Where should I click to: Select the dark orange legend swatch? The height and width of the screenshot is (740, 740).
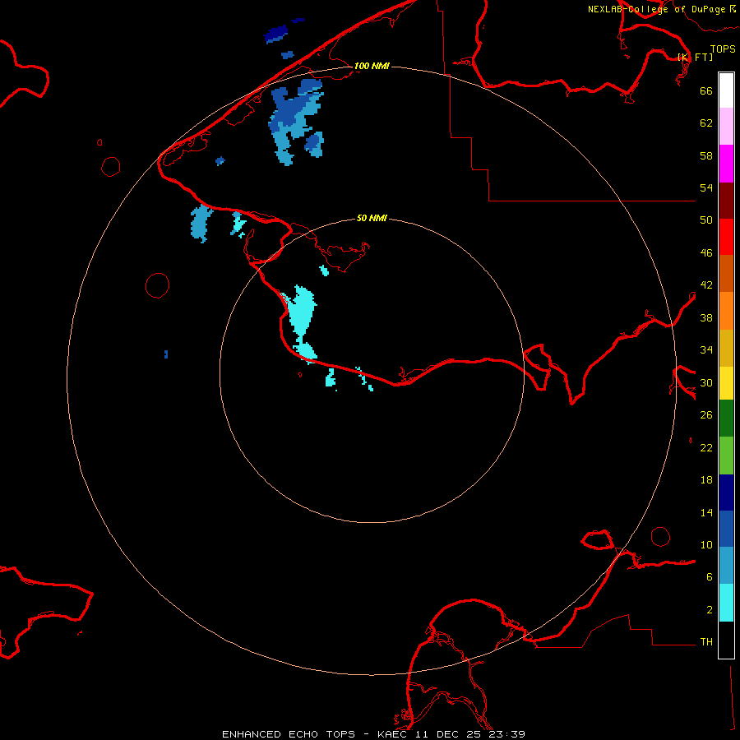(x=726, y=273)
